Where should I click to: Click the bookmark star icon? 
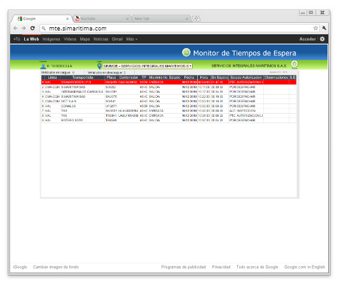[x=315, y=28]
